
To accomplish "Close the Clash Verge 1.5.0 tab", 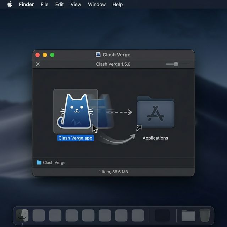I will [38, 64].
